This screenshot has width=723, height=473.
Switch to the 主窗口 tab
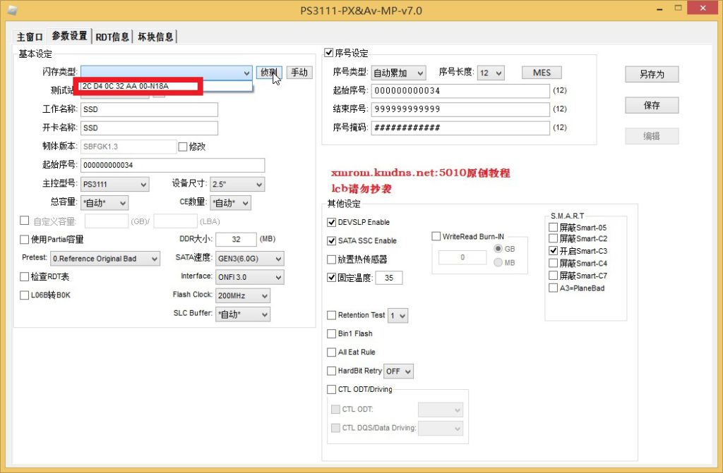[30, 37]
